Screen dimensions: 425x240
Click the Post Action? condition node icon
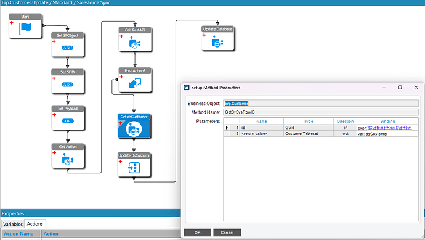point(135,83)
